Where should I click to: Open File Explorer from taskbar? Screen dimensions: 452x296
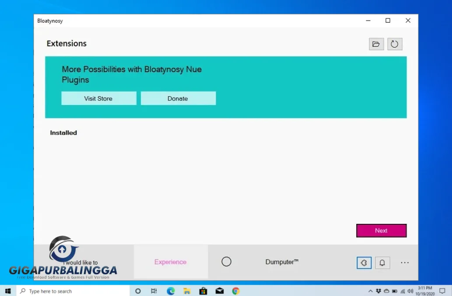point(187,291)
